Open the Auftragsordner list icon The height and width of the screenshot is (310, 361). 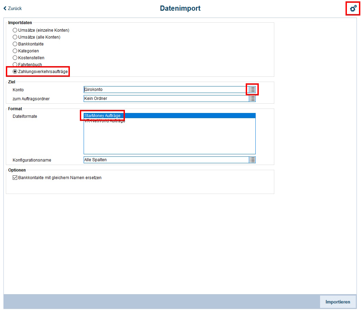(x=252, y=99)
